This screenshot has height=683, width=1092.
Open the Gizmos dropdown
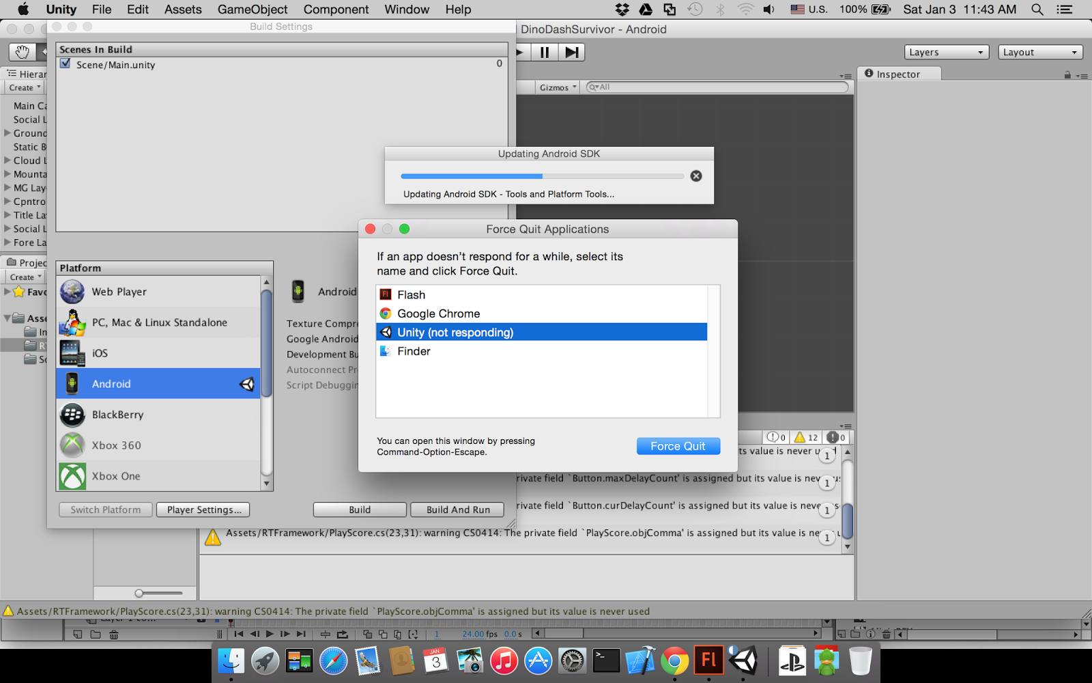(x=558, y=87)
